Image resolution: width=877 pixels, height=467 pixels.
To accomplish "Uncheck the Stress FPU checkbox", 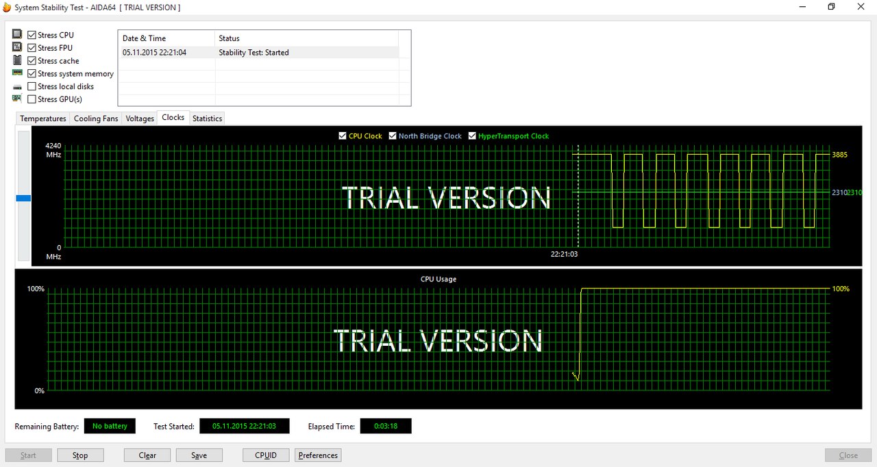I will point(32,48).
